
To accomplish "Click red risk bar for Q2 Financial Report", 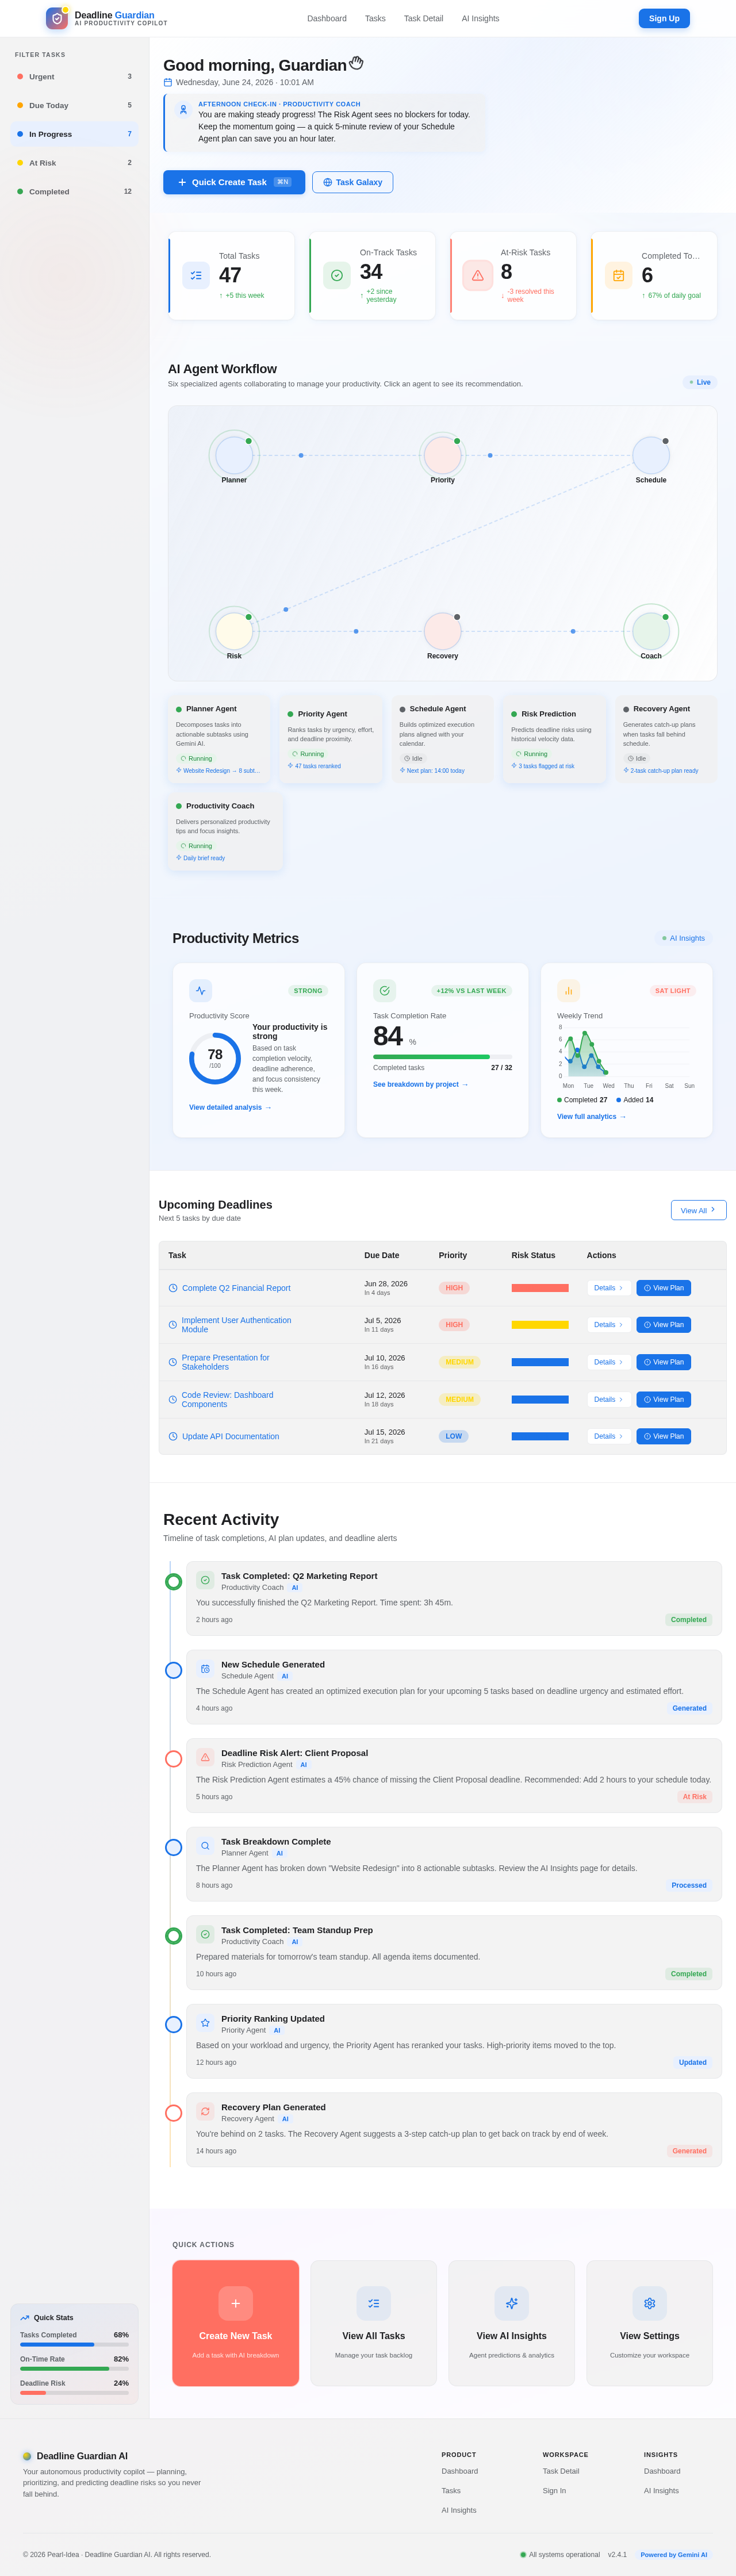I will [x=540, y=1288].
